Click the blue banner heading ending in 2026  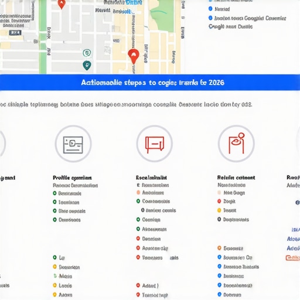pyautogui.click(x=153, y=83)
